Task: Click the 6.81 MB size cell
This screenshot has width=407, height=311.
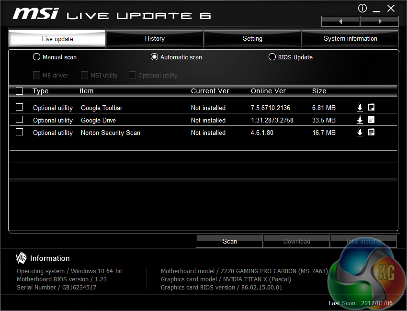Action: pyautogui.click(x=324, y=108)
